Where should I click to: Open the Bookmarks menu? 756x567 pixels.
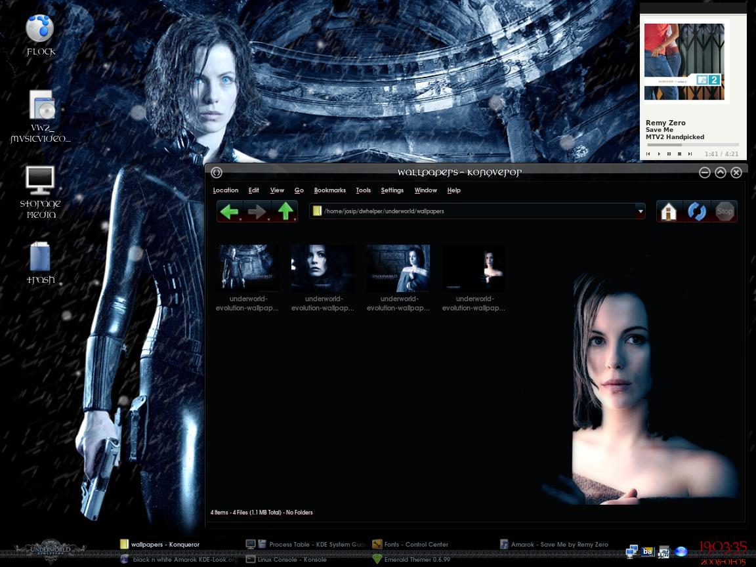[330, 190]
